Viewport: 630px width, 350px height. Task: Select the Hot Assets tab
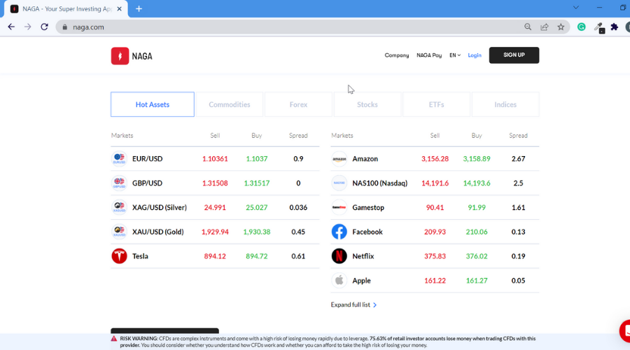(x=153, y=104)
